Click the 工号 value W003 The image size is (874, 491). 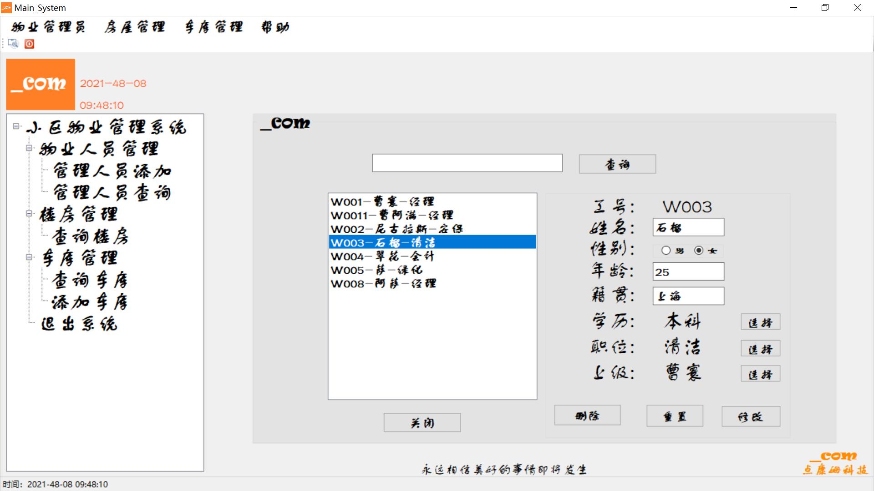pos(687,207)
